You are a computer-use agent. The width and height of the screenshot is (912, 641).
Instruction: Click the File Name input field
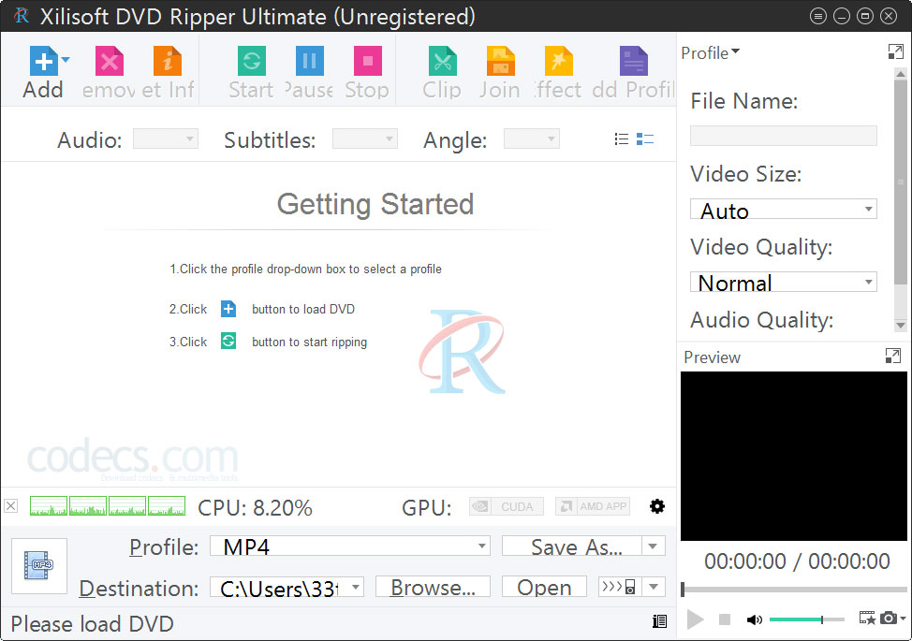[784, 136]
